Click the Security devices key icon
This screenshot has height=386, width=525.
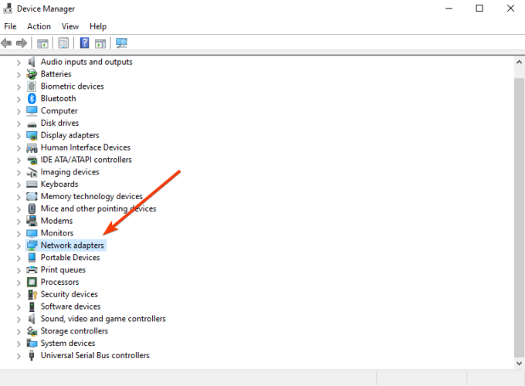pos(32,295)
